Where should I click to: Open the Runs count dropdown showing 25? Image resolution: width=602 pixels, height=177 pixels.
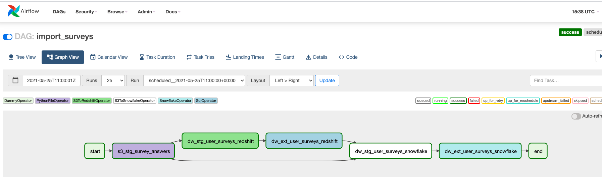tap(113, 80)
